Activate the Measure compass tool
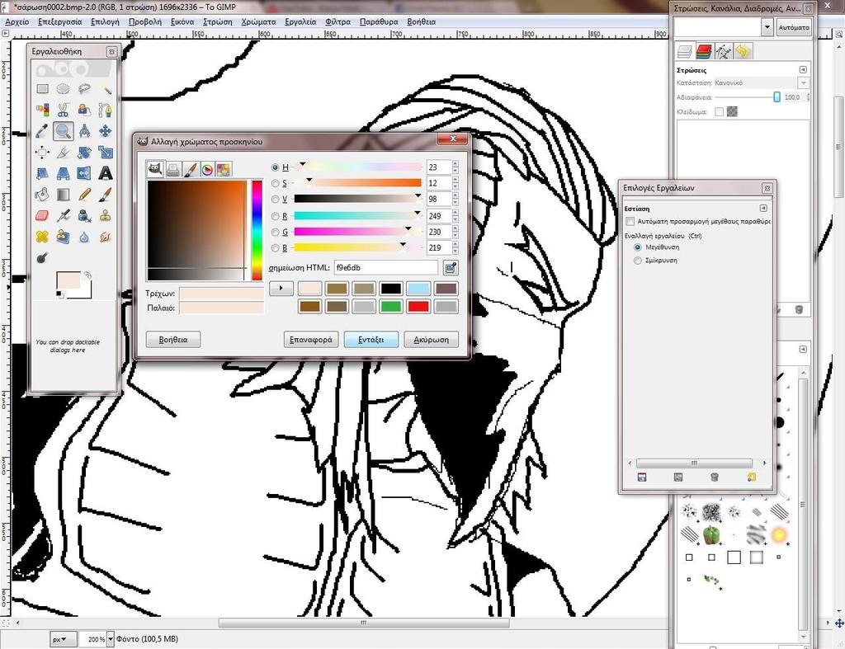 point(84,131)
